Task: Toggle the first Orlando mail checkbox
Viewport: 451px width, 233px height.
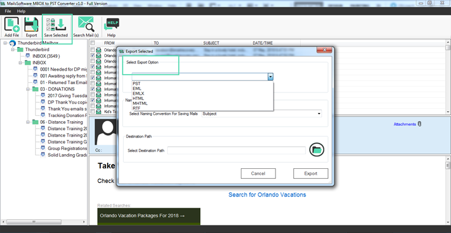Action: (92, 49)
